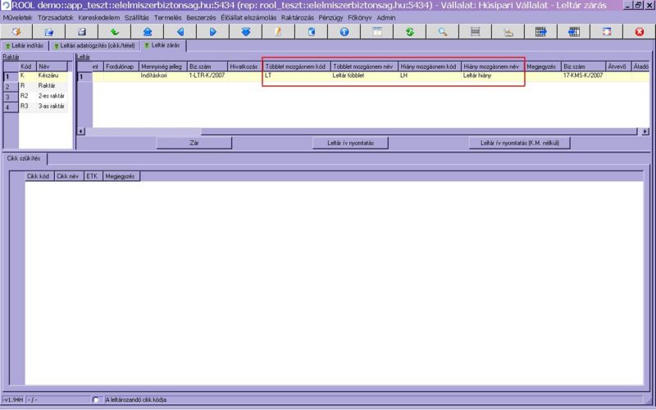Switch to the Leltár indítás tab
The height and width of the screenshot is (410, 656).
pyautogui.click(x=25, y=45)
